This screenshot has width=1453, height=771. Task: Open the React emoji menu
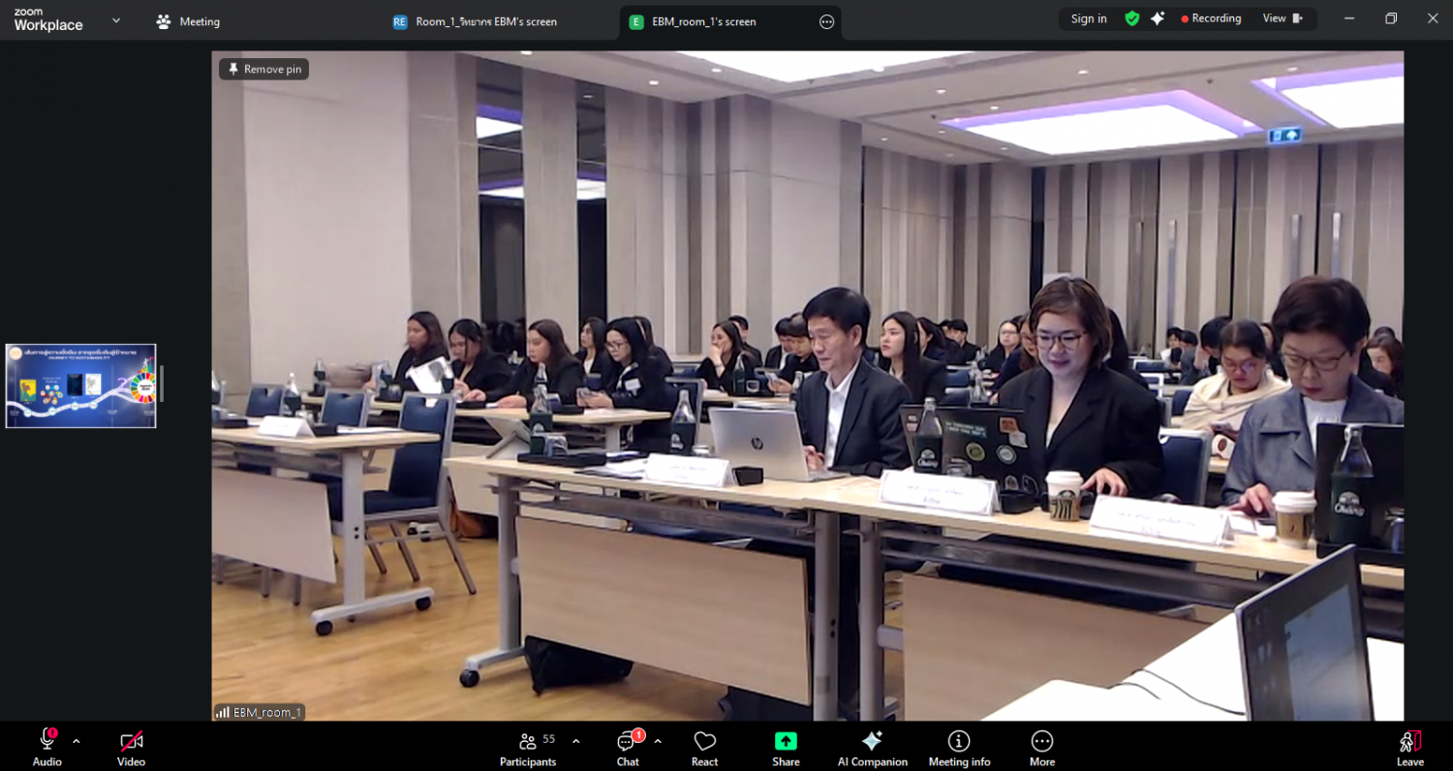(x=704, y=745)
